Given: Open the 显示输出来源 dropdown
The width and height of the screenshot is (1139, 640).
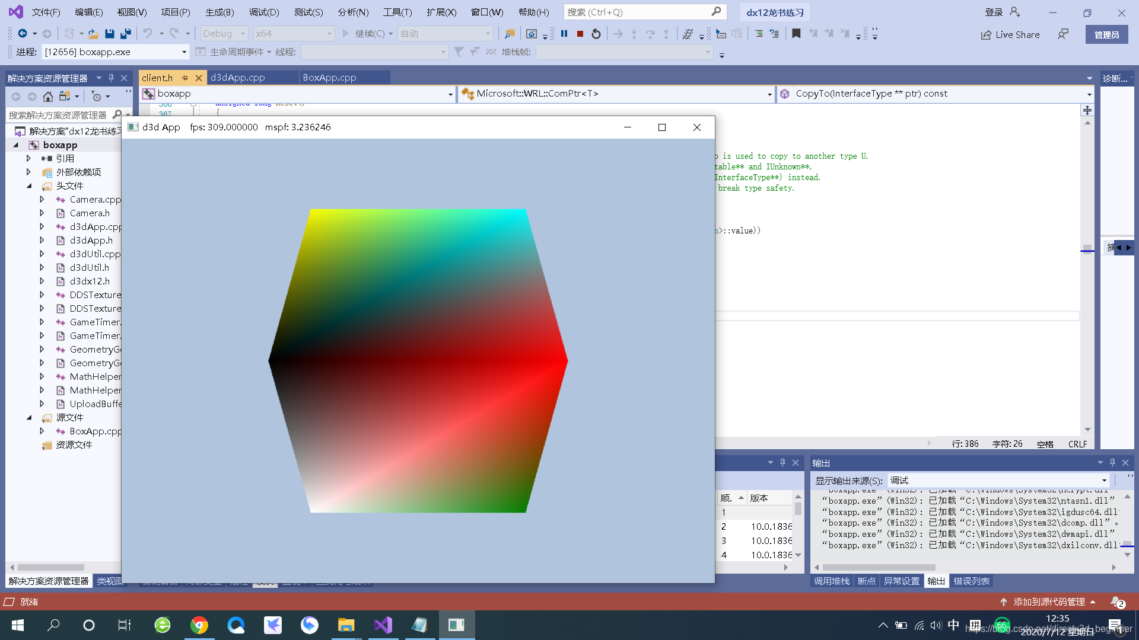Looking at the screenshot, I should coord(1104,481).
